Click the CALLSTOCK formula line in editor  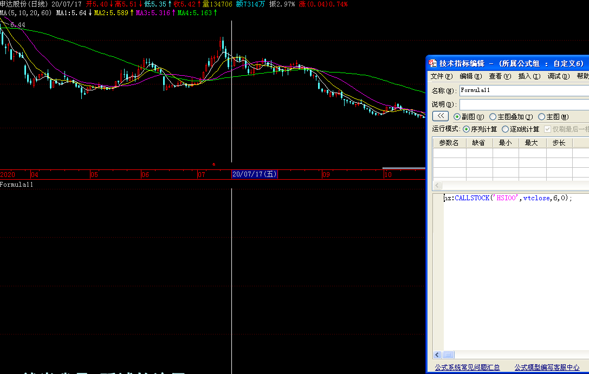click(x=508, y=198)
